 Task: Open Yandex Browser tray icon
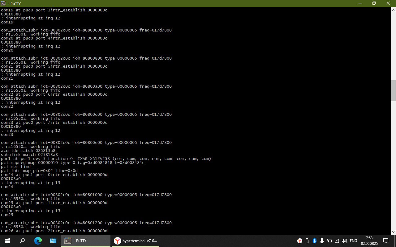click(x=300, y=241)
